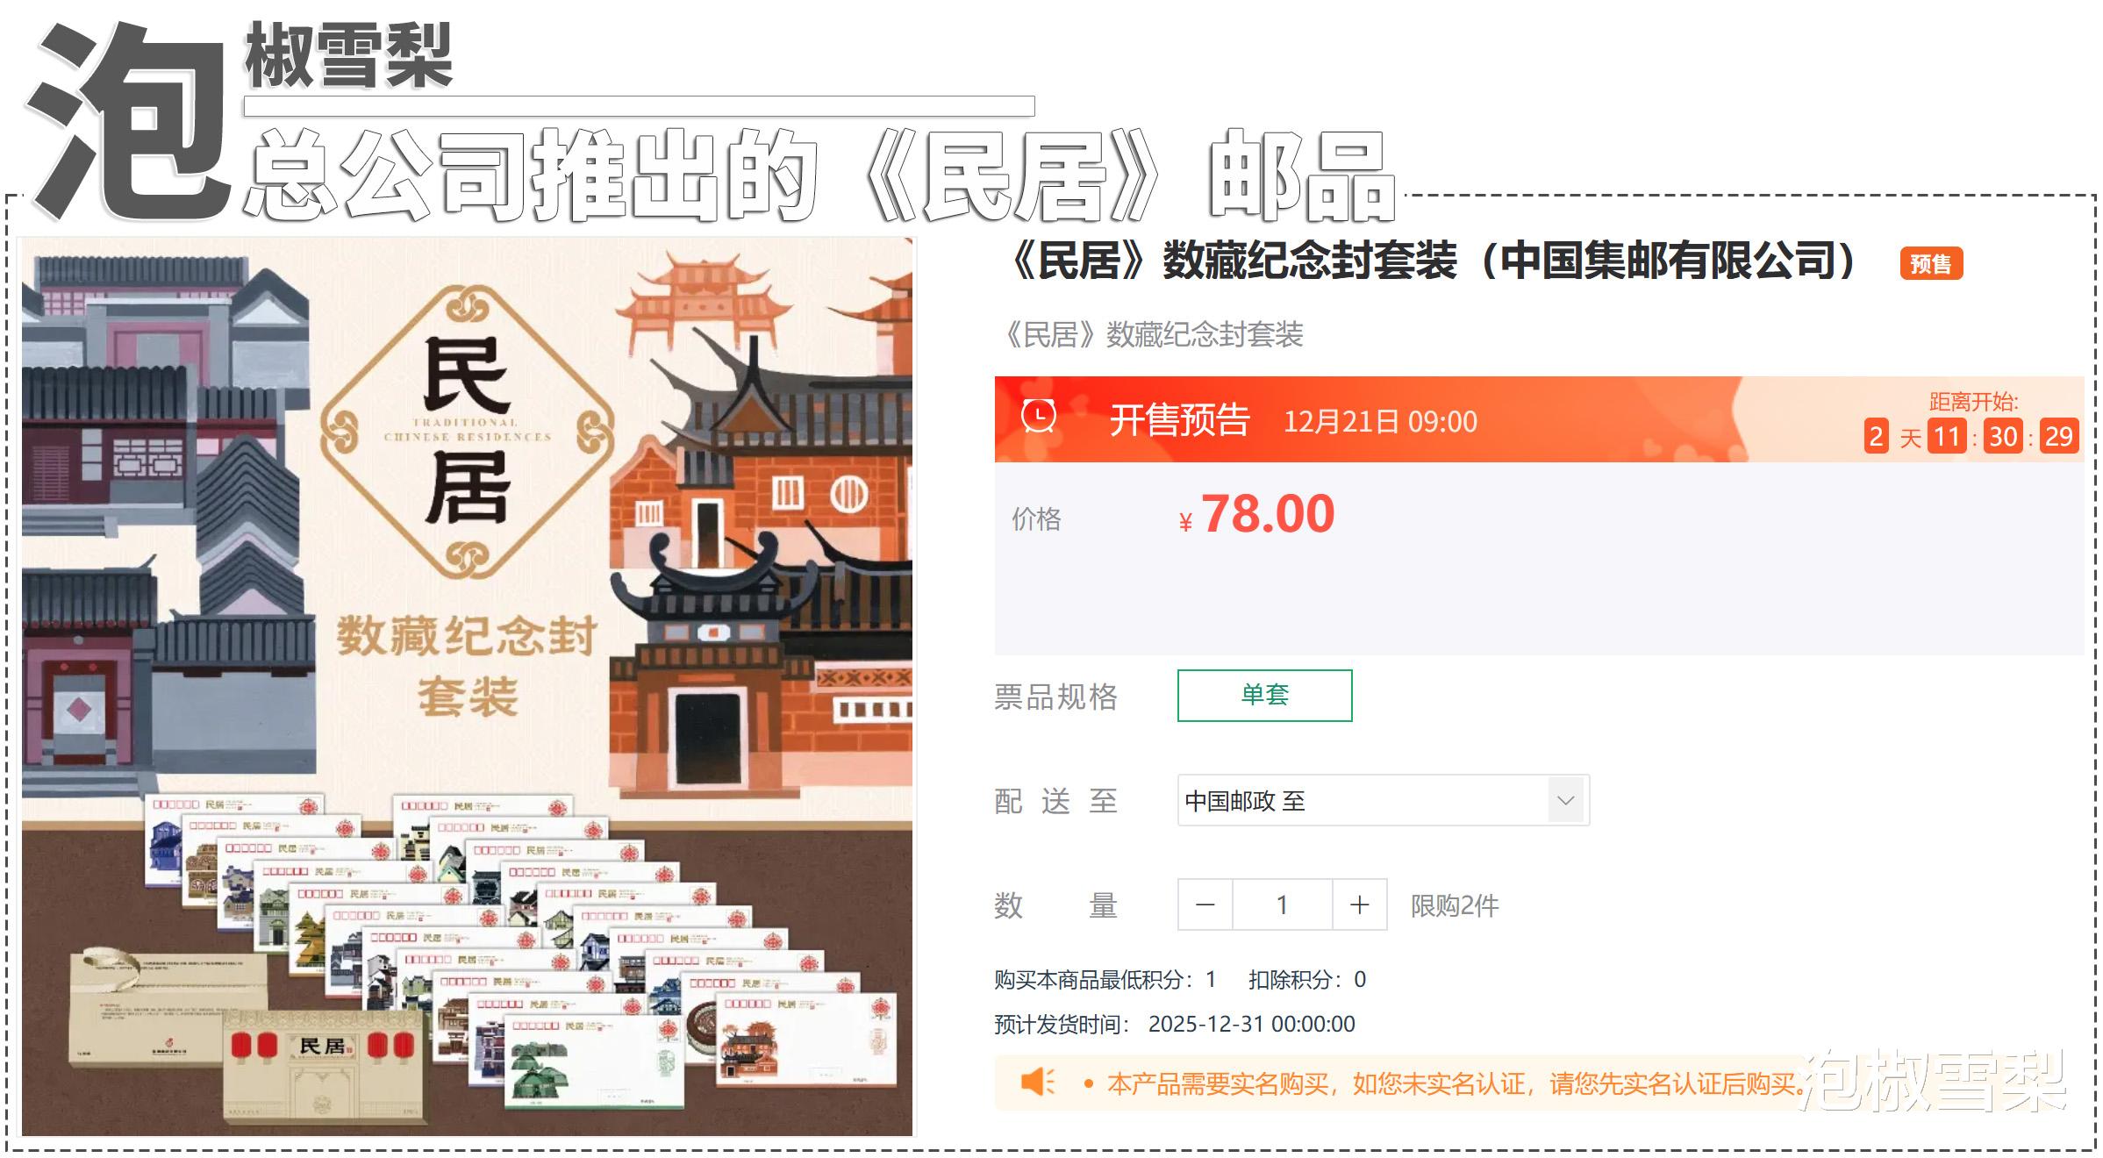Click the 限购2件 purchase limit label
Screen dimensions: 2103x1158
point(1455,905)
